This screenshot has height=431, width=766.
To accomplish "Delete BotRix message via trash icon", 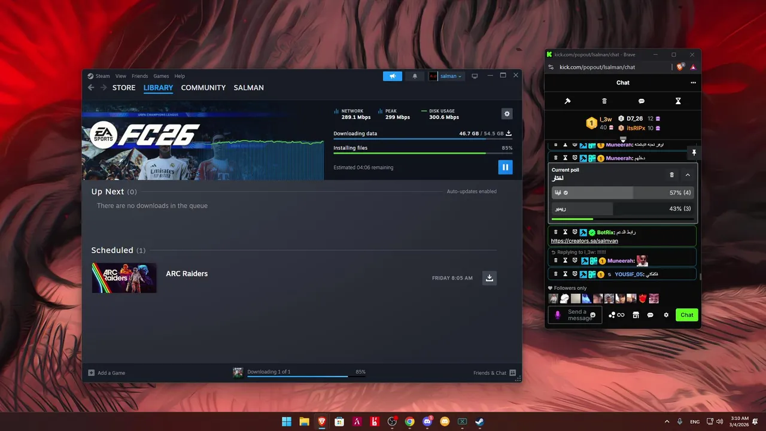I will click(x=556, y=232).
